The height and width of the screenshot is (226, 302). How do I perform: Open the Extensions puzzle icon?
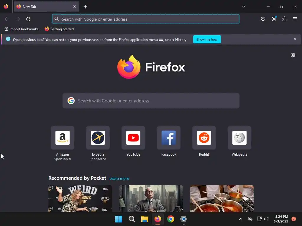[x=284, y=19]
